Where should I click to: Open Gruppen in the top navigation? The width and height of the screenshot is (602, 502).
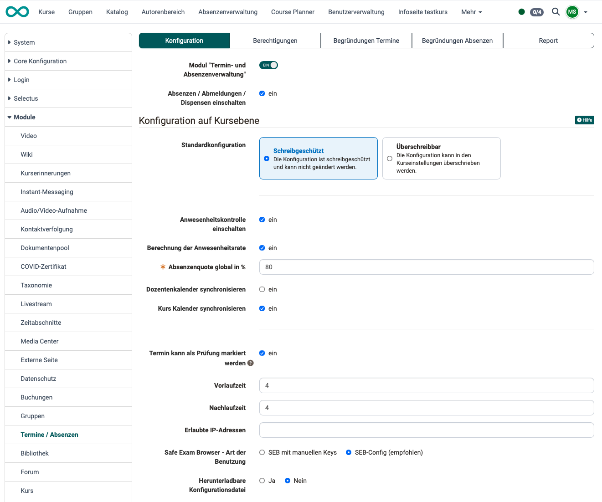[x=80, y=12]
